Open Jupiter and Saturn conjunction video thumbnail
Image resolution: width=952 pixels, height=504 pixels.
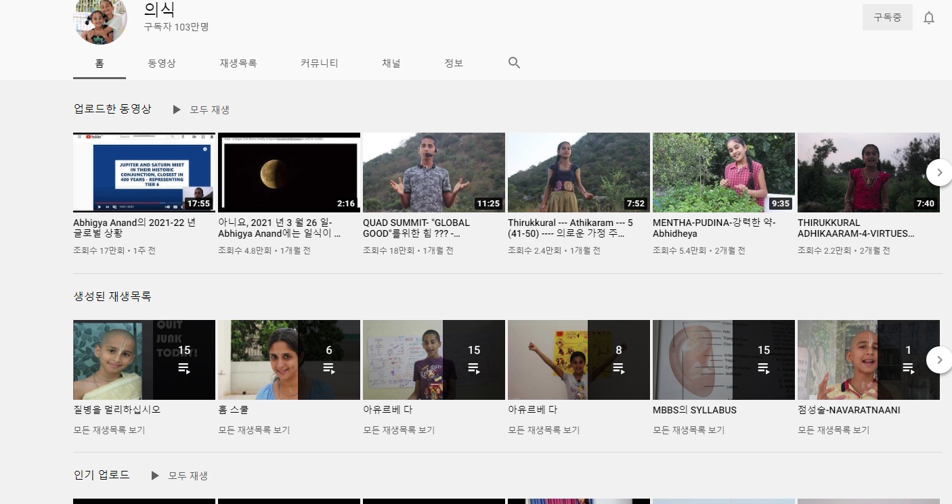(144, 173)
